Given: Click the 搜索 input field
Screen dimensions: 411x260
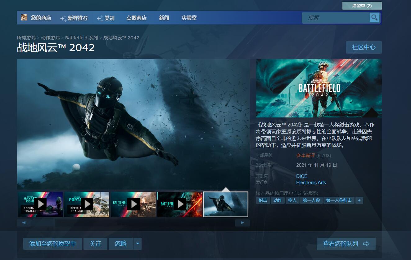Looking at the screenshot, I should (x=336, y=18).
